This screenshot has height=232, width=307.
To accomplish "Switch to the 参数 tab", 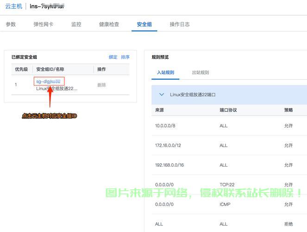I will [x=11, y=24].
